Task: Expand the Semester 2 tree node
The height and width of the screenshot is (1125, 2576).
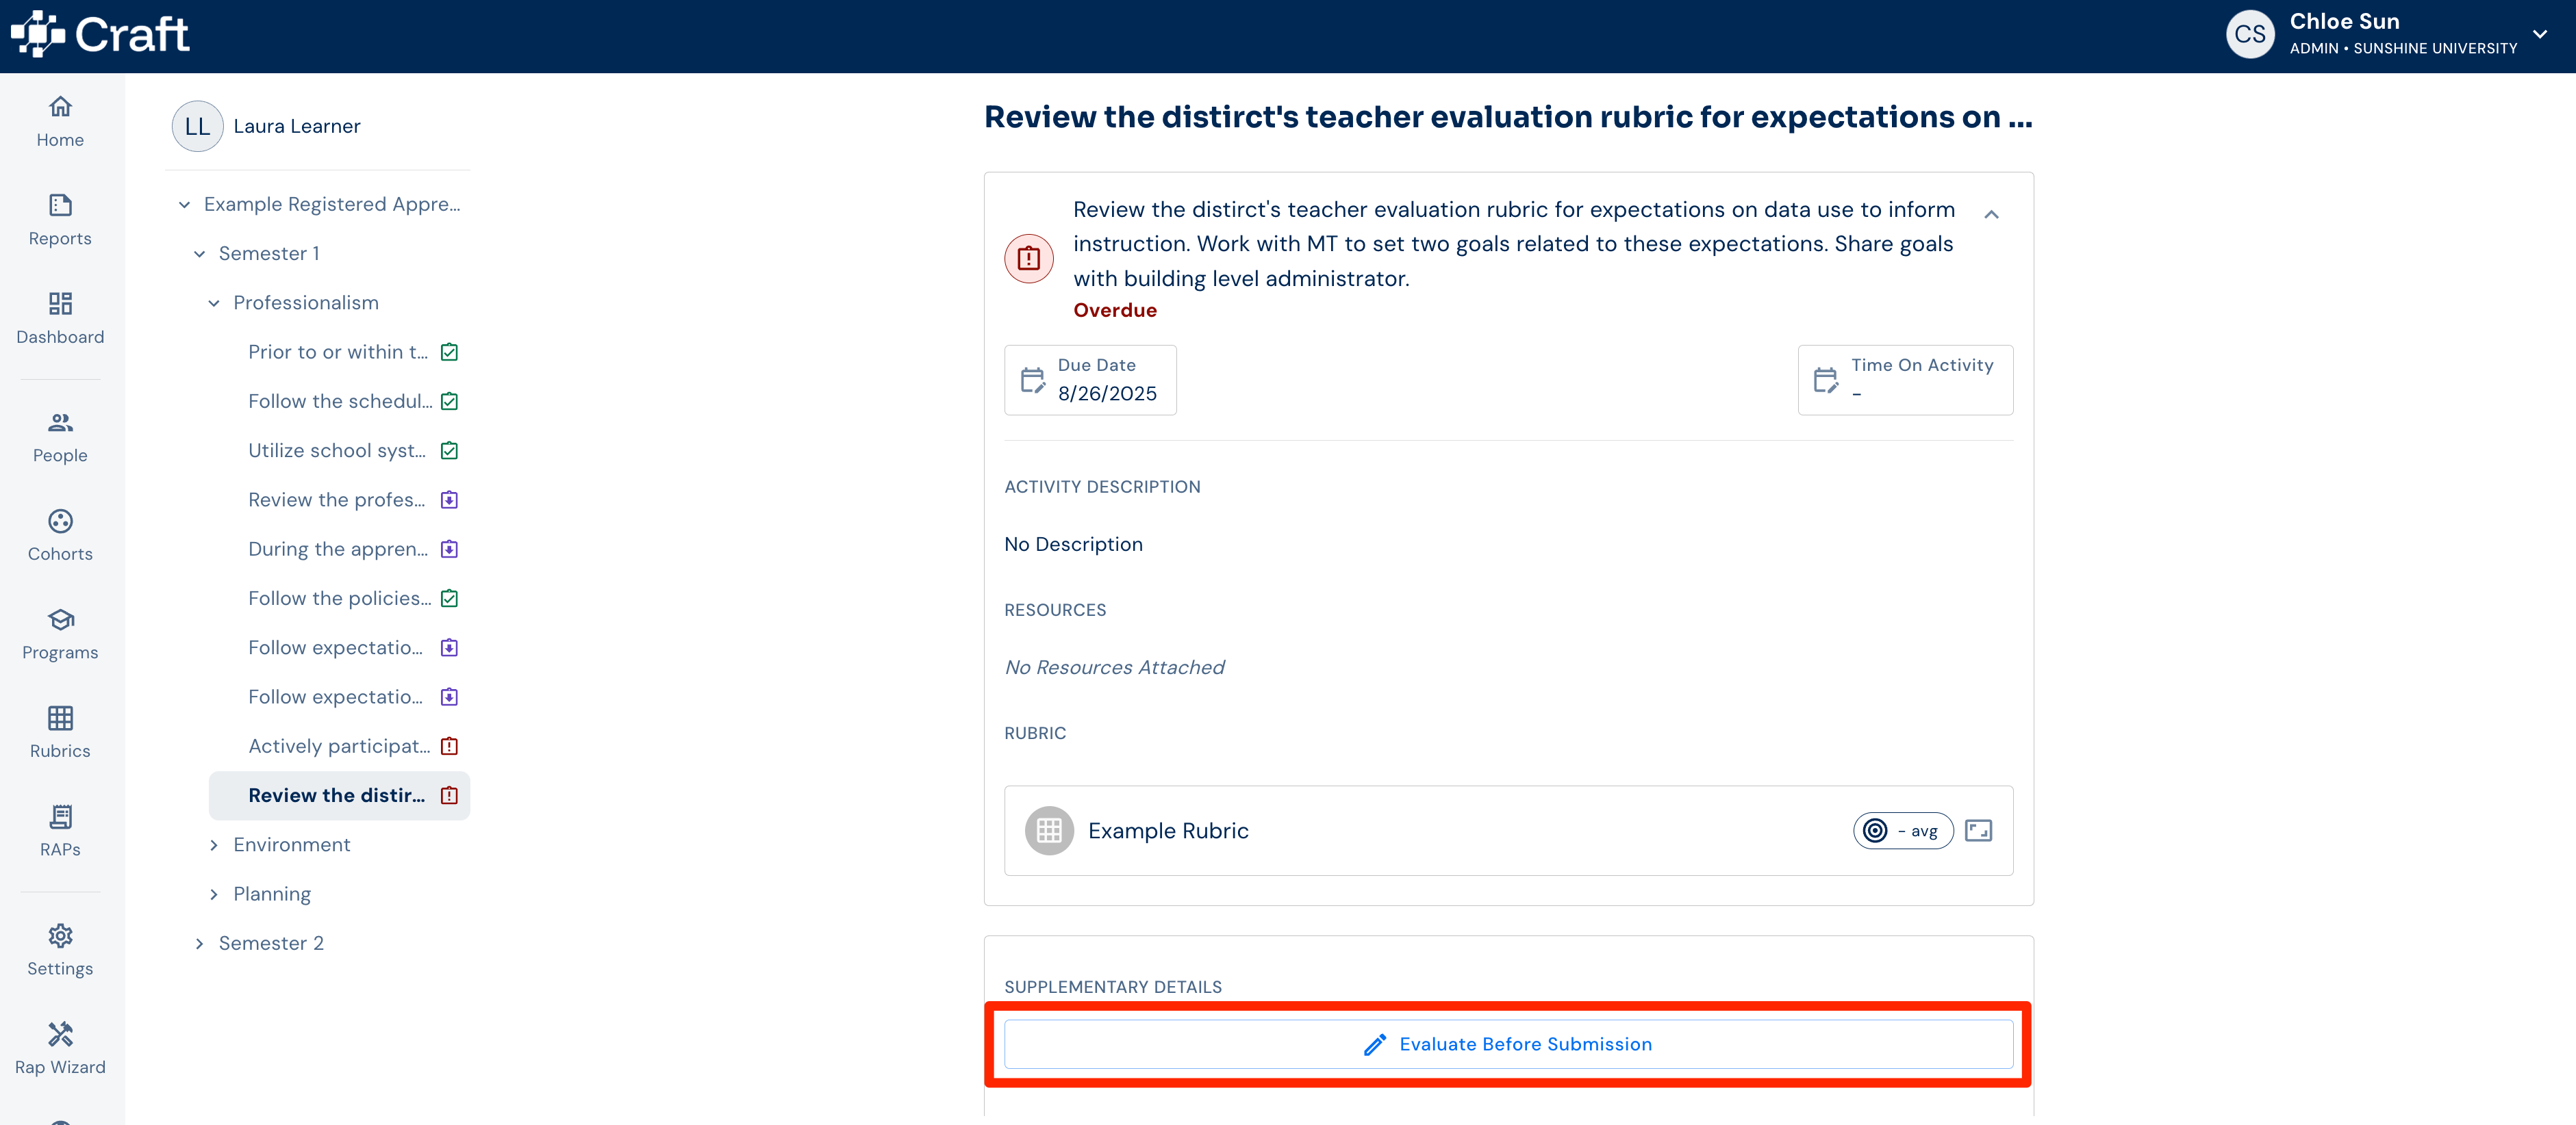Action: pyautogui.click(x=199, y=943)
